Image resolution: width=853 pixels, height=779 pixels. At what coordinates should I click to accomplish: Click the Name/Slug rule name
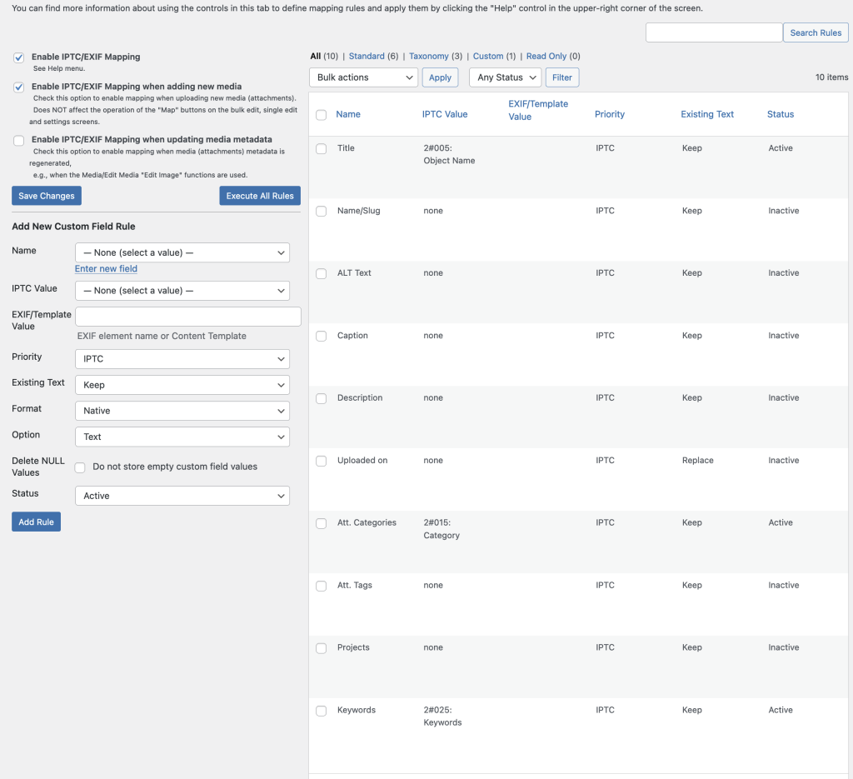point(358,211)
